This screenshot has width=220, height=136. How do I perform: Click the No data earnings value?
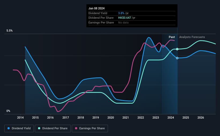pos(123,22)
